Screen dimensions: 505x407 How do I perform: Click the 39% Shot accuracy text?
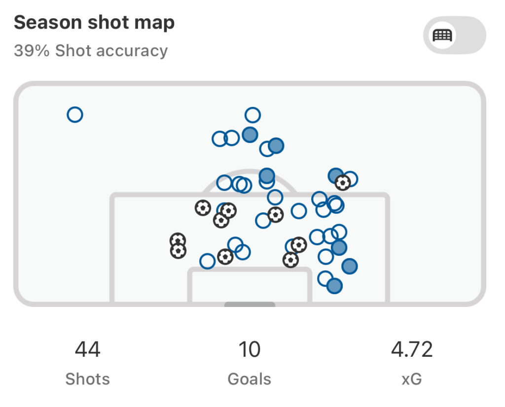(x=91, y=51)
